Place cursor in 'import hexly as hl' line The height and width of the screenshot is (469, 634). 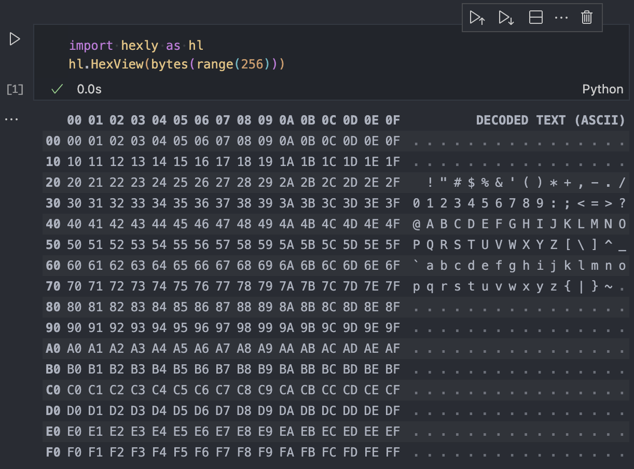136,46
